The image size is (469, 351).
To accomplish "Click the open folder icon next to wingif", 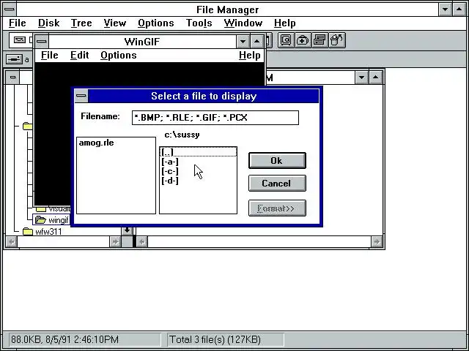I will (40, 220).
